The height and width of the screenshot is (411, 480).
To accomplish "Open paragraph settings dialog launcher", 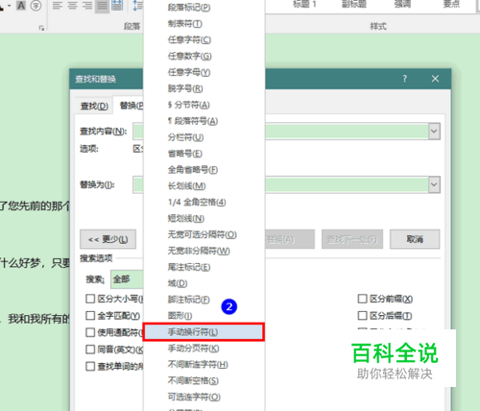I will tap(41, 28).
